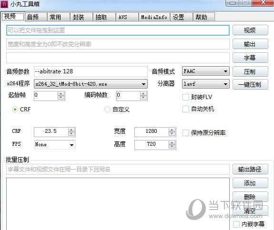Click the 起始帧 number field
This screenshot has height=230, width=274.
point(46,96)
